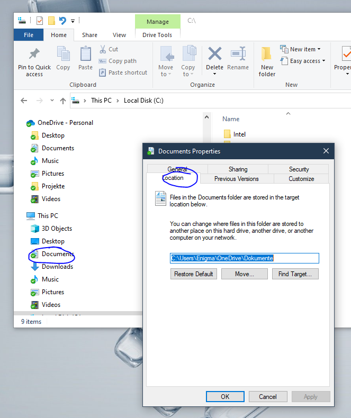Image resolution: width=351 pixels, height=418 pixels.
Task: Switch to the Share ribbon tab
Action: (x=89, y=35)
